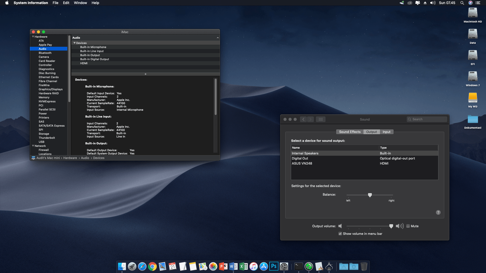Open System Information chip icon in dock
The image size is (486, 273).
(329, 266)
